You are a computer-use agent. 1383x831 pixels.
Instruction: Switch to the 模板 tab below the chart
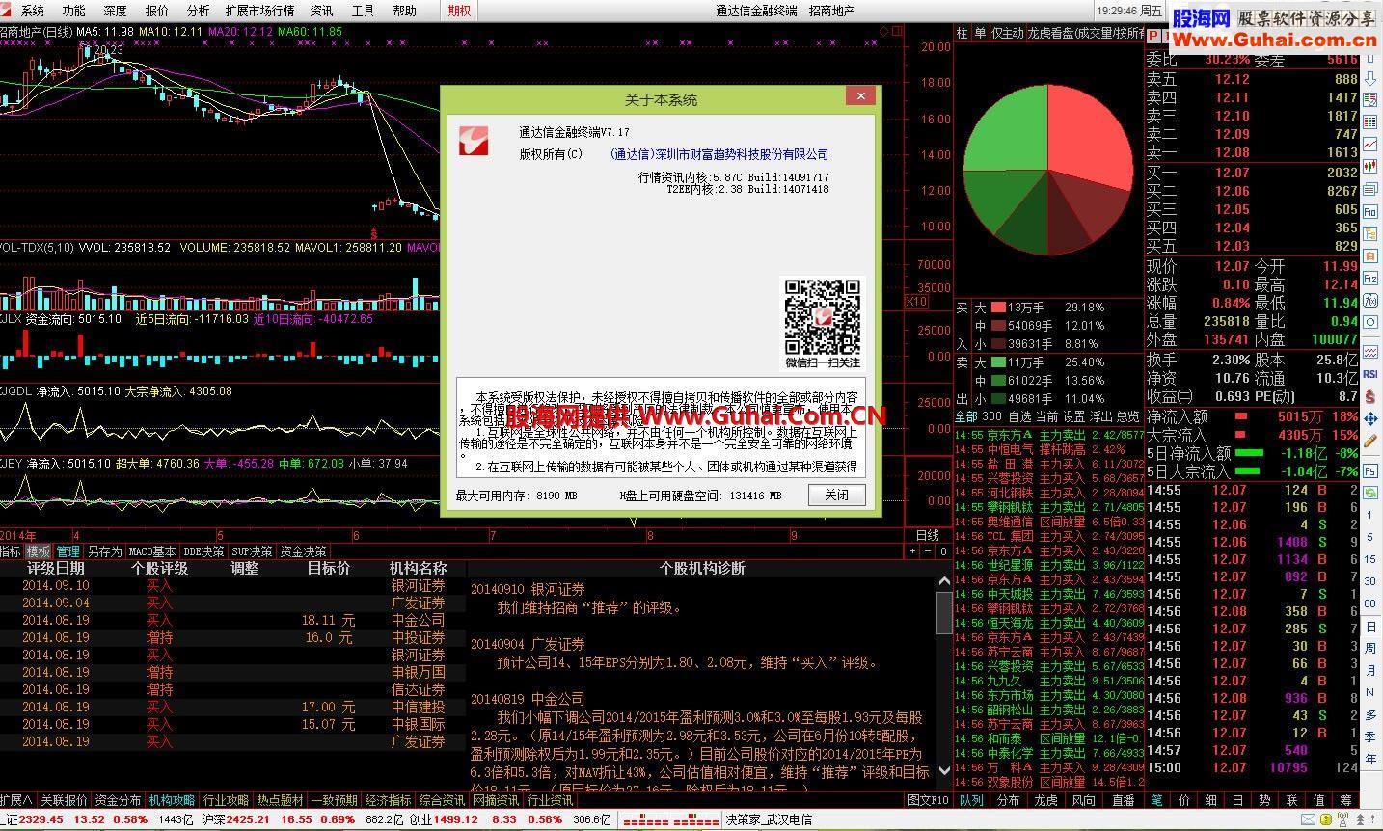coord(39,551)
